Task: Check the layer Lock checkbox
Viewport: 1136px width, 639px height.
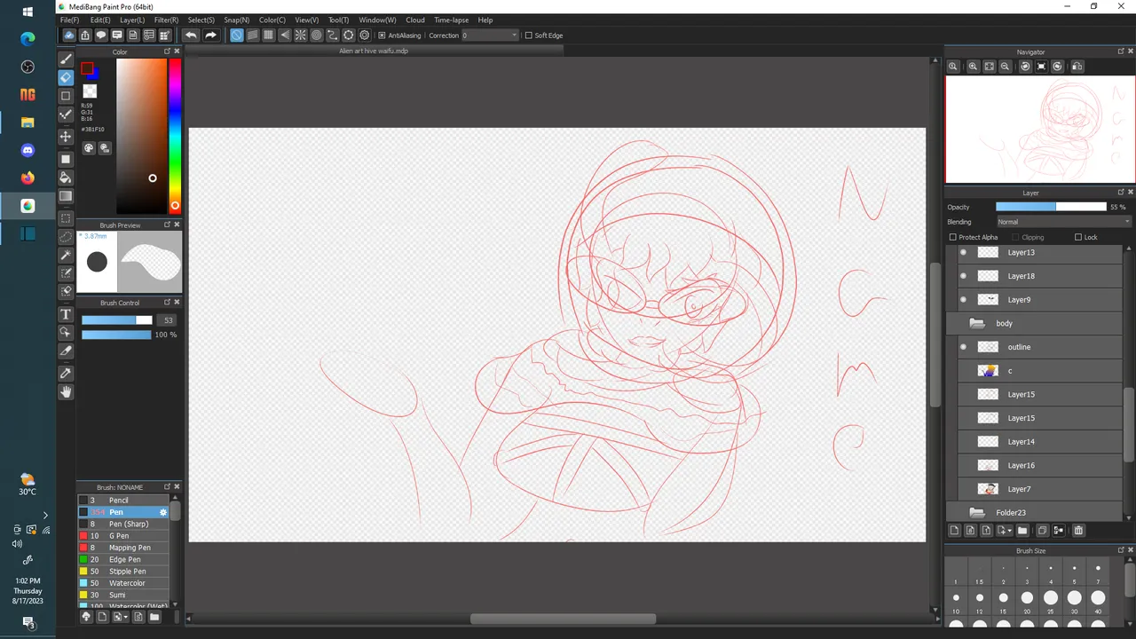Action: [1078, 237]
